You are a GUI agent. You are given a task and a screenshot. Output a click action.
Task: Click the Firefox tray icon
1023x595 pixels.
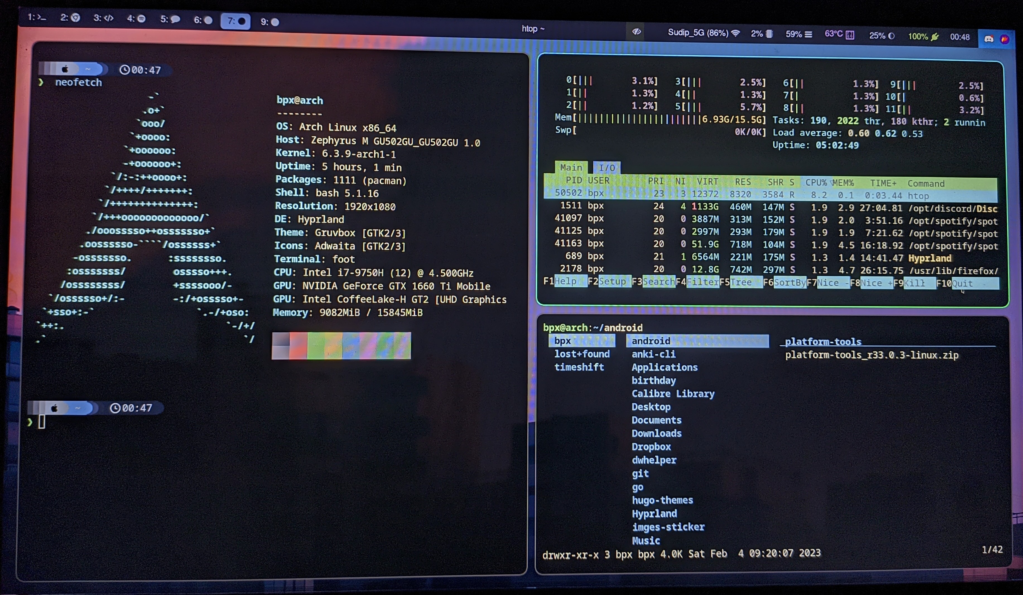1005,39
